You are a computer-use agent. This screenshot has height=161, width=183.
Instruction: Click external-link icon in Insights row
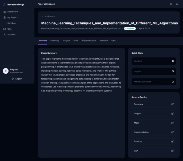click(x=172, y=114)
